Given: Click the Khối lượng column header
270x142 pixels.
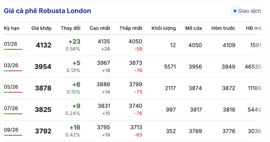Looking at the screenshot, I should pos(164,28).
